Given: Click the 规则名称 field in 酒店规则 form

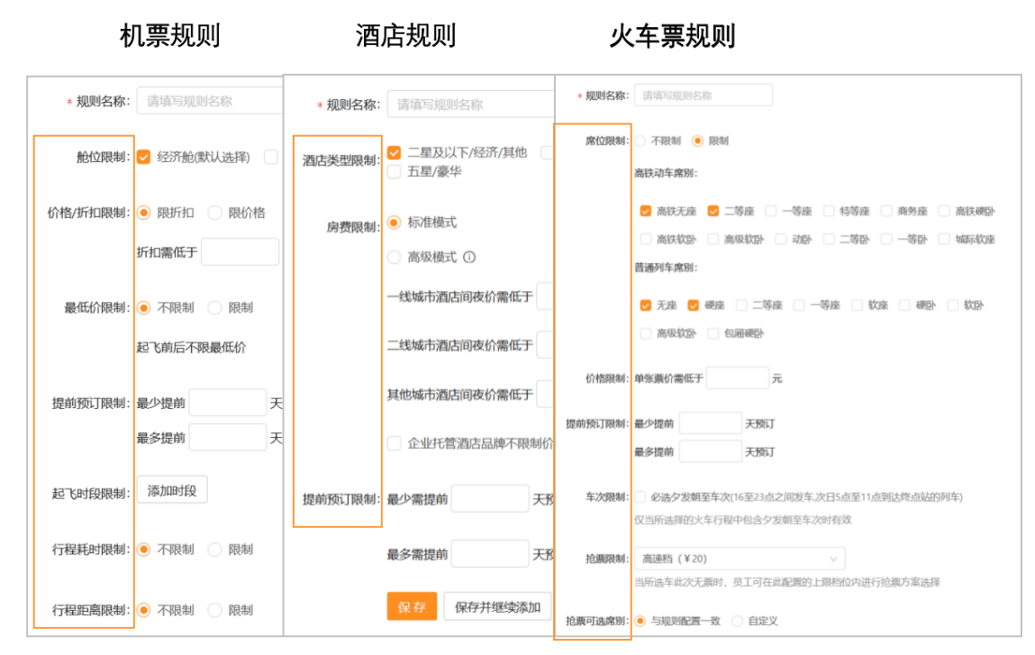Looking at the screenshot, I should (x=470, y=105).
